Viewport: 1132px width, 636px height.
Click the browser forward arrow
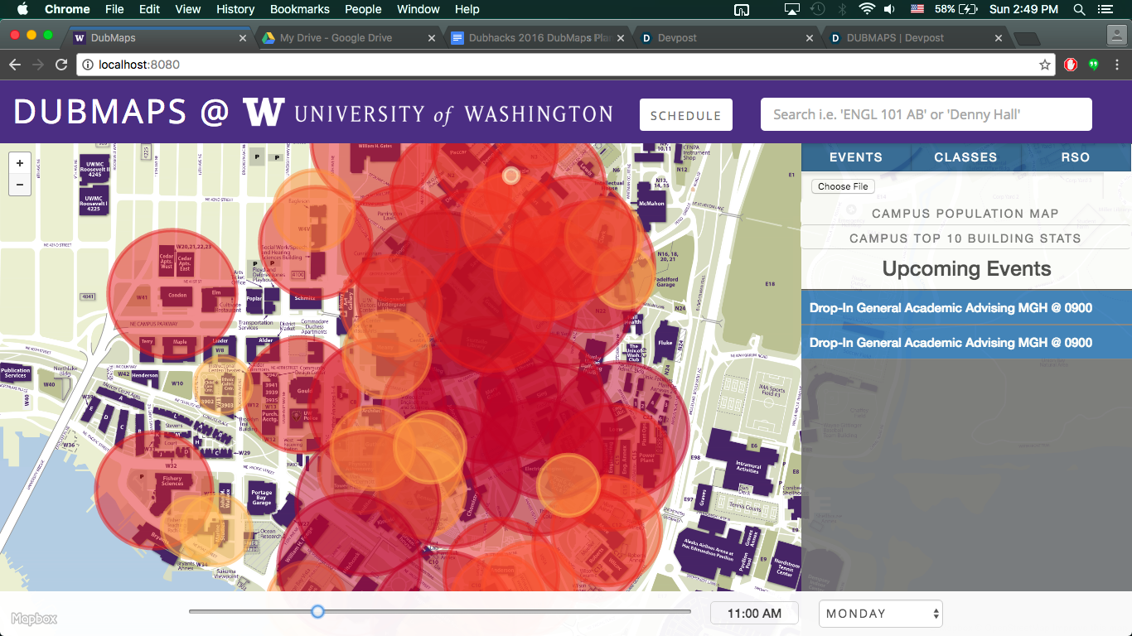tap(38, 65)
